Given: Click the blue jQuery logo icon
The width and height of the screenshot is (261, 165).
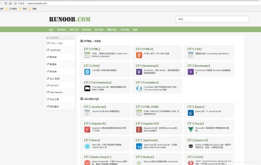Looking at the screenshot, I should 191,113.
